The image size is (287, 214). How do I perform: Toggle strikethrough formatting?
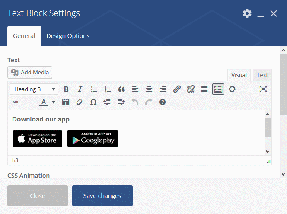coord(16,102)
